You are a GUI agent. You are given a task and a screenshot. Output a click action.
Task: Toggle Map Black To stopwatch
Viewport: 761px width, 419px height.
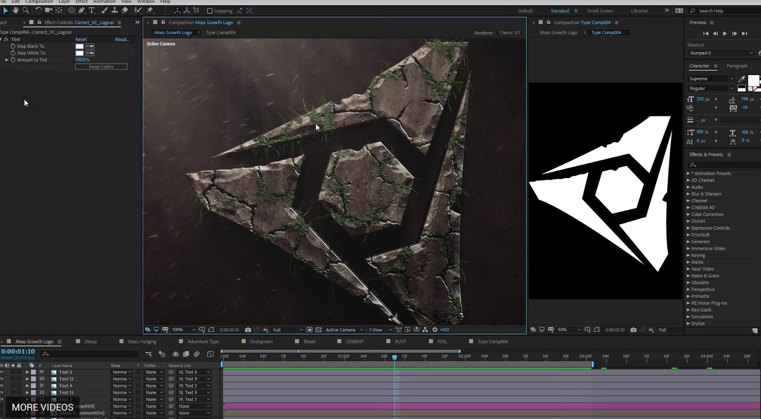click(x=13, y=46)
